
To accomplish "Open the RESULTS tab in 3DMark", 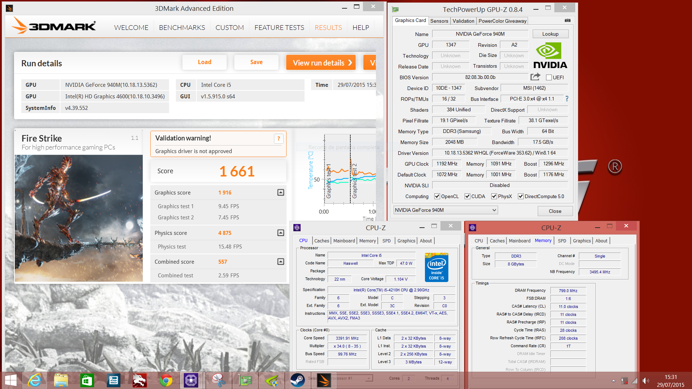I will [328, 27].
